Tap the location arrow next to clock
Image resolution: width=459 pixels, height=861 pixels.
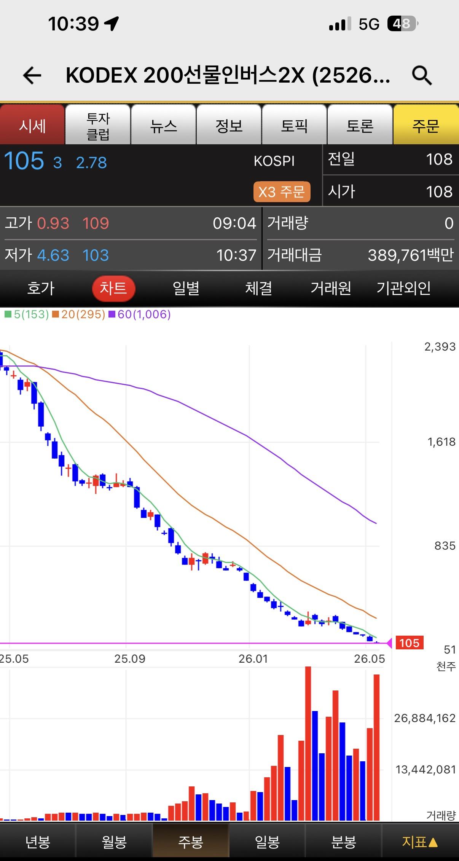pos(112,24)
